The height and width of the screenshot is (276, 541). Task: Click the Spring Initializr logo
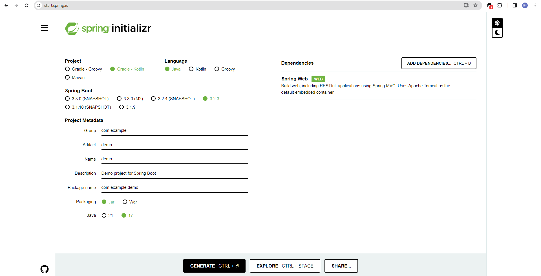108,29
